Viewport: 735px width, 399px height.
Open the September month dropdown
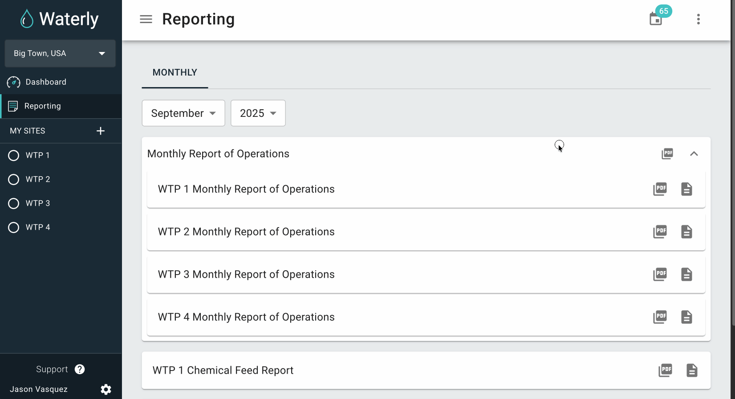[183, 113]
